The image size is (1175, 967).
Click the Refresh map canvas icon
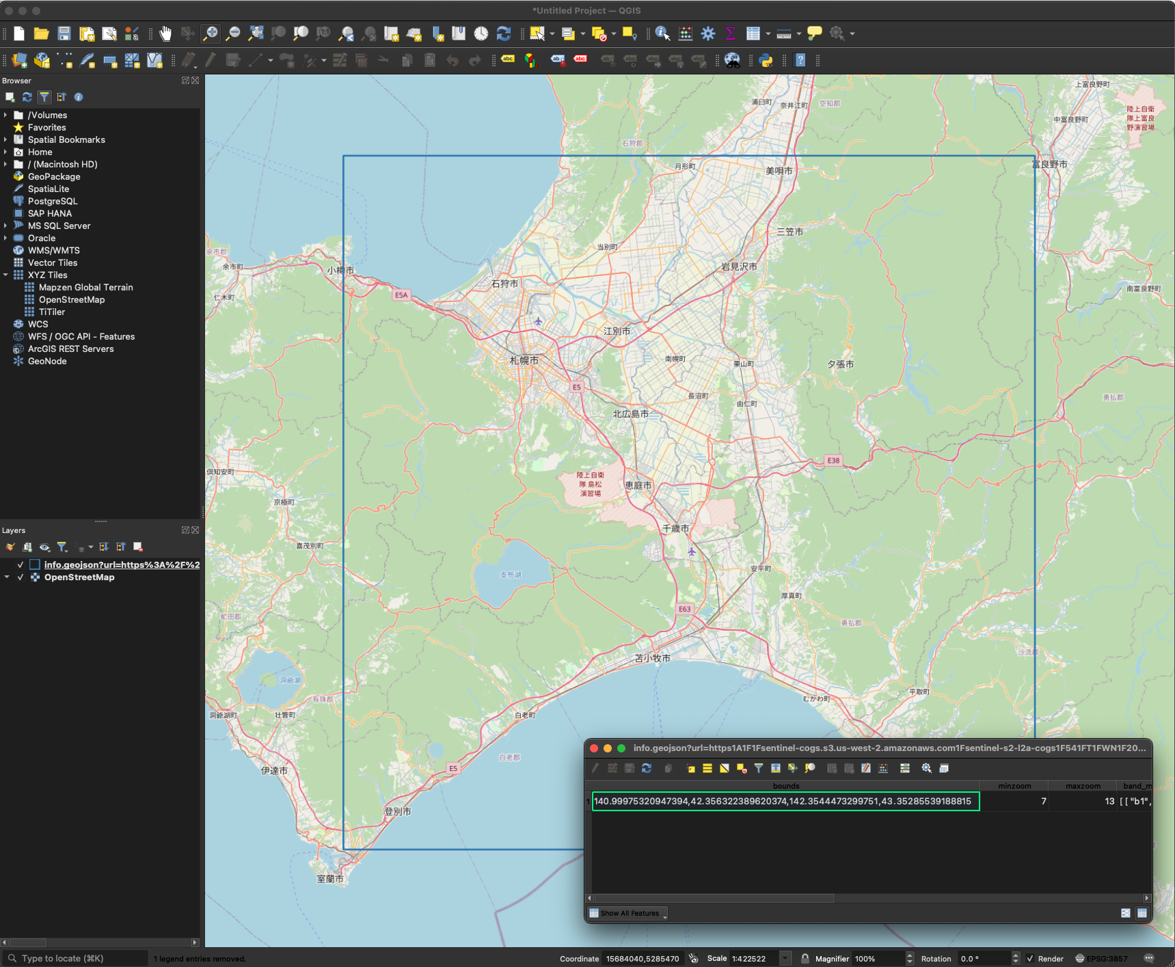[x=504, y=33]
